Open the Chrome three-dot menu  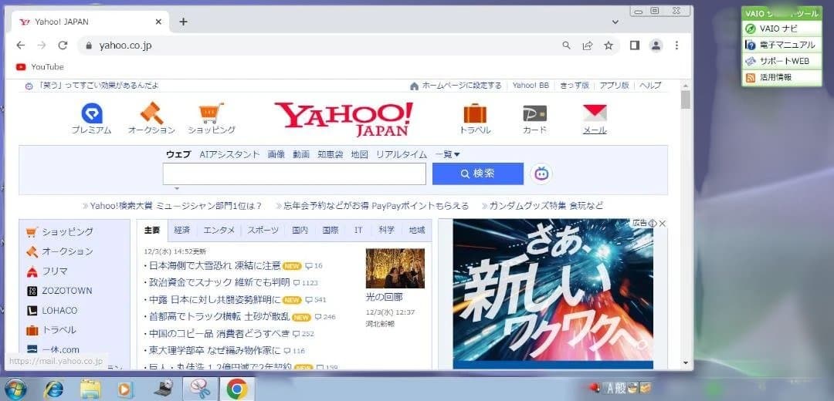(677, 45)
